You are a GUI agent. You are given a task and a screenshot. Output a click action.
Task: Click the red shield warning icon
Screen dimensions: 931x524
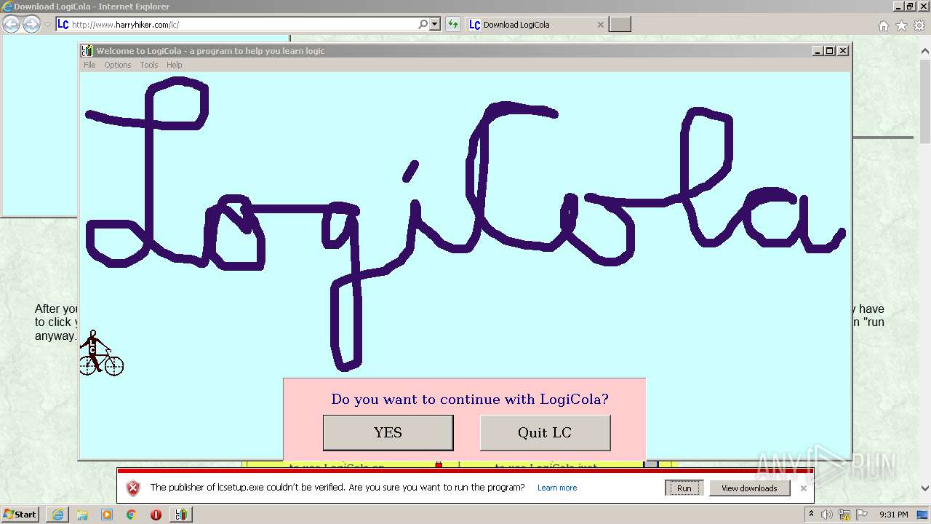click(133, 488)
